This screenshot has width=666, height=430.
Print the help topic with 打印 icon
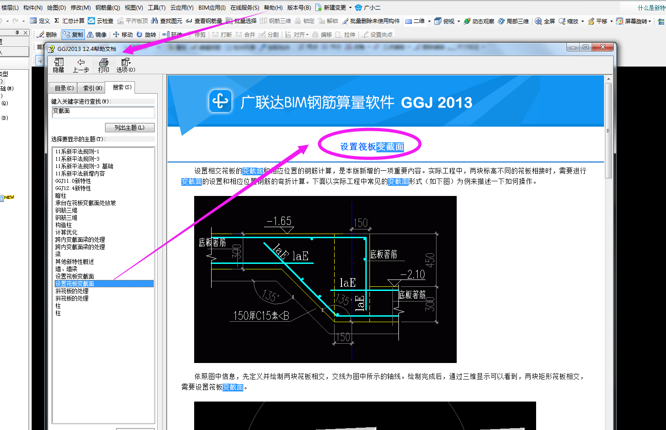[x=104, y=65]
